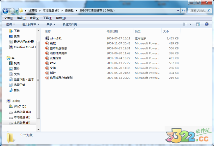Image resolution: width=214 pixels, height=146 pixels.
Task: Select the 结构体共用体 PowerPoint file icon
Action: 47,53
